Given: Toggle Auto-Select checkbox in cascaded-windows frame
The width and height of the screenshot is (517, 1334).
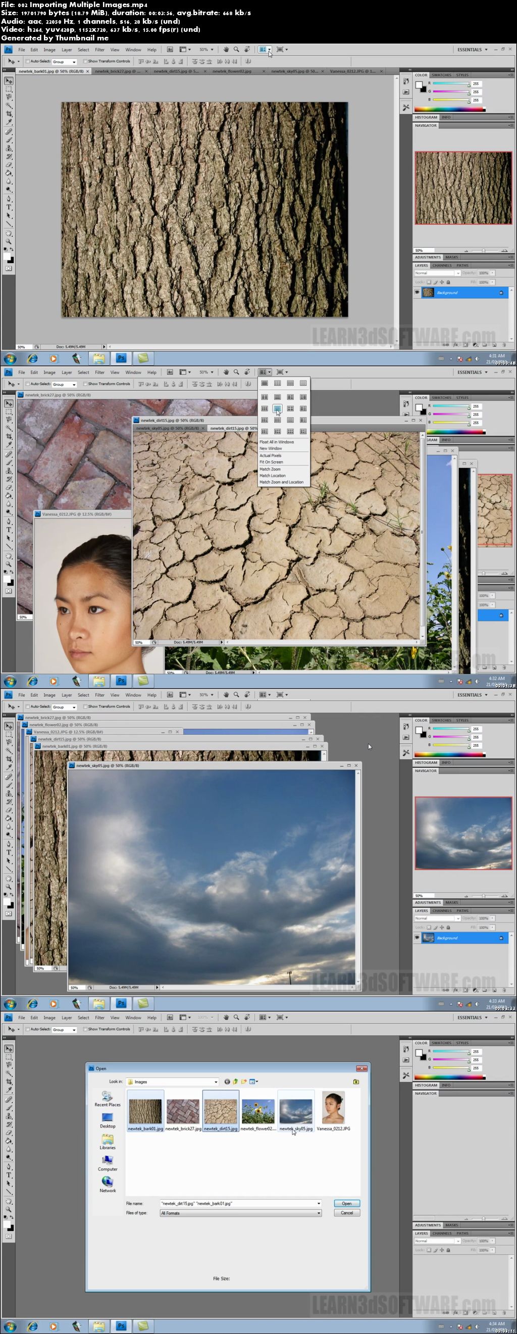Looking at the screenshot, I should [x=28, y=706].
